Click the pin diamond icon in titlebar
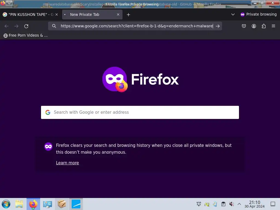The image size is (280, 210). [9, 3]
